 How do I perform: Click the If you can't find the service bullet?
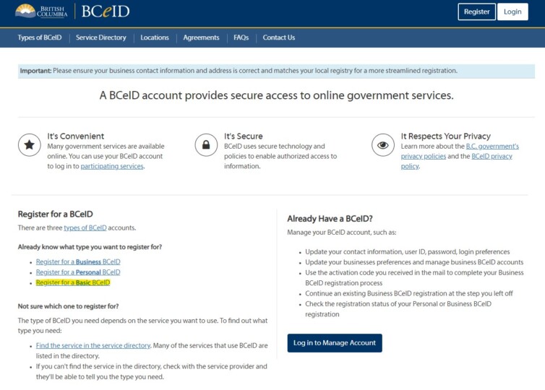tap(152, 372)
